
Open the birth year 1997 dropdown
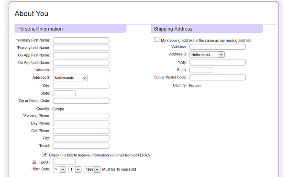[92, 170]
